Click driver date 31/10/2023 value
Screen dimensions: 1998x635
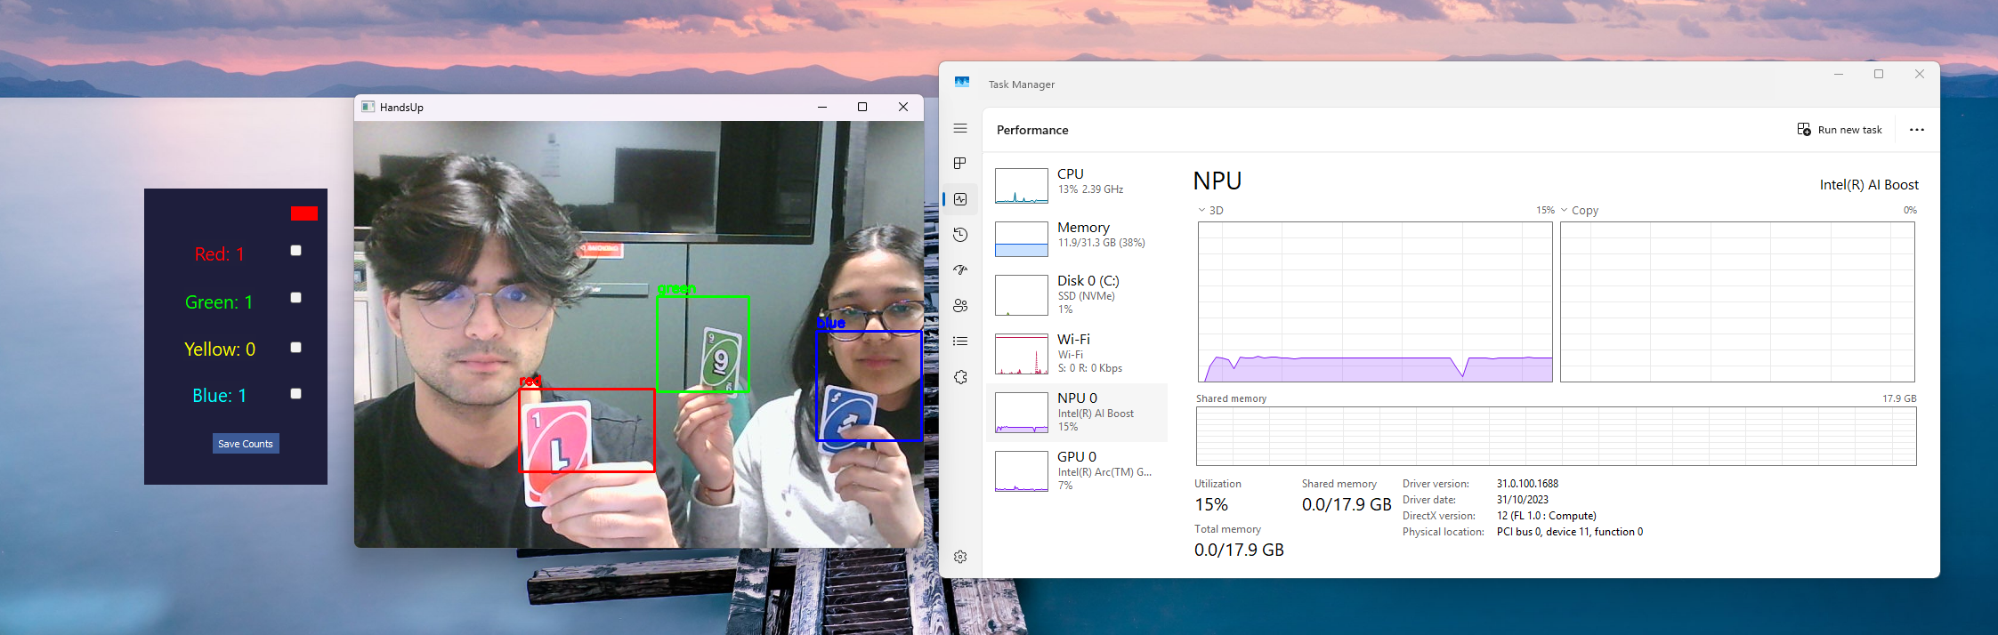1522,500
